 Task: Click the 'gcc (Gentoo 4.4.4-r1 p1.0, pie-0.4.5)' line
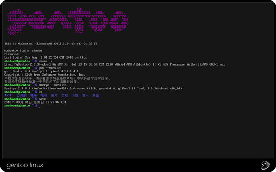click(x=41, y=71)
